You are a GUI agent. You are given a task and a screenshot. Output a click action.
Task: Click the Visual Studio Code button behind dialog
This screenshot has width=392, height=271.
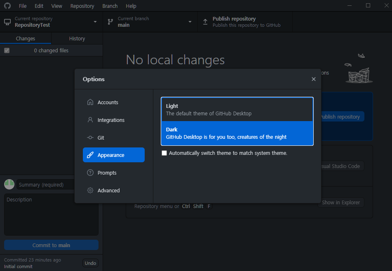pyautogui.click(x=342, y=166)
